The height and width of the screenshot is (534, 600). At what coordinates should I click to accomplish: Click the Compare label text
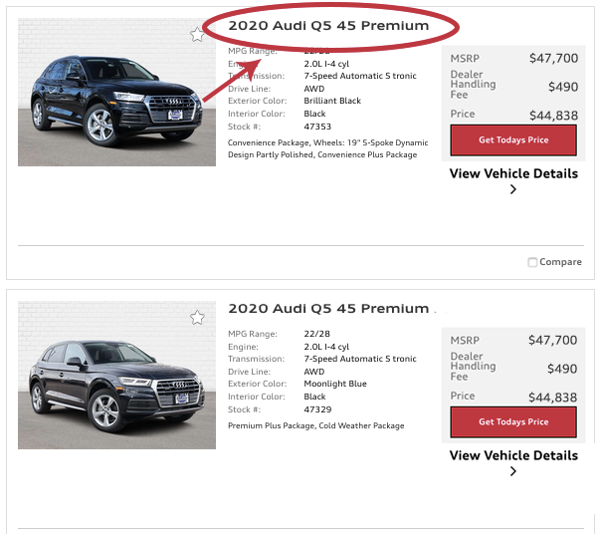point(560,262)
